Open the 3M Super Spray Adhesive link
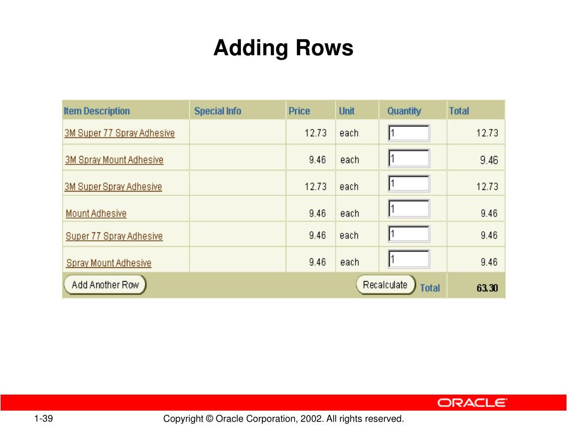The image size is (567, 425). 113,186
